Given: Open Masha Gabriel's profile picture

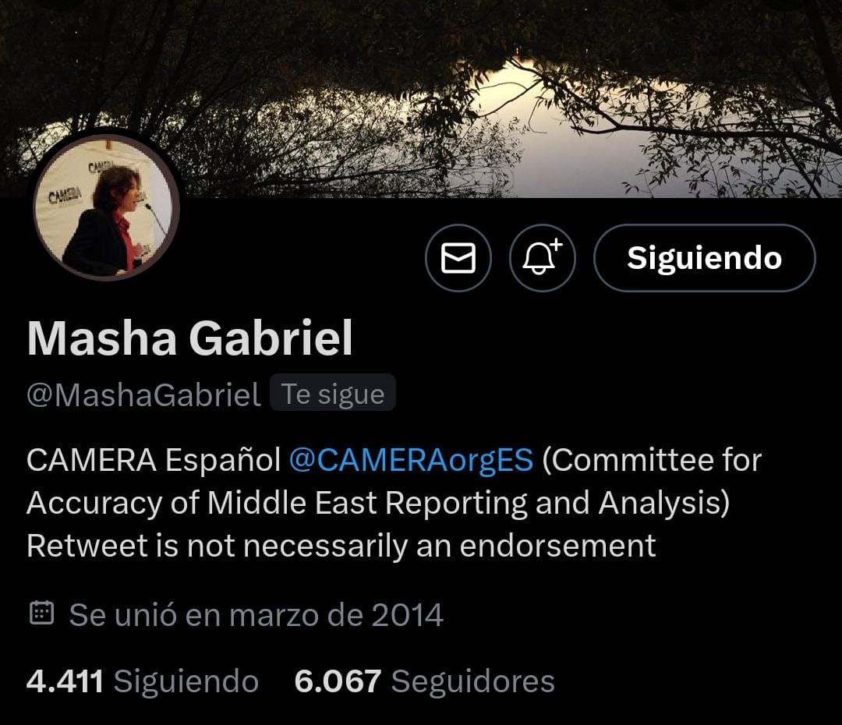Looking at the screenshot, I should tap(106, 207).
